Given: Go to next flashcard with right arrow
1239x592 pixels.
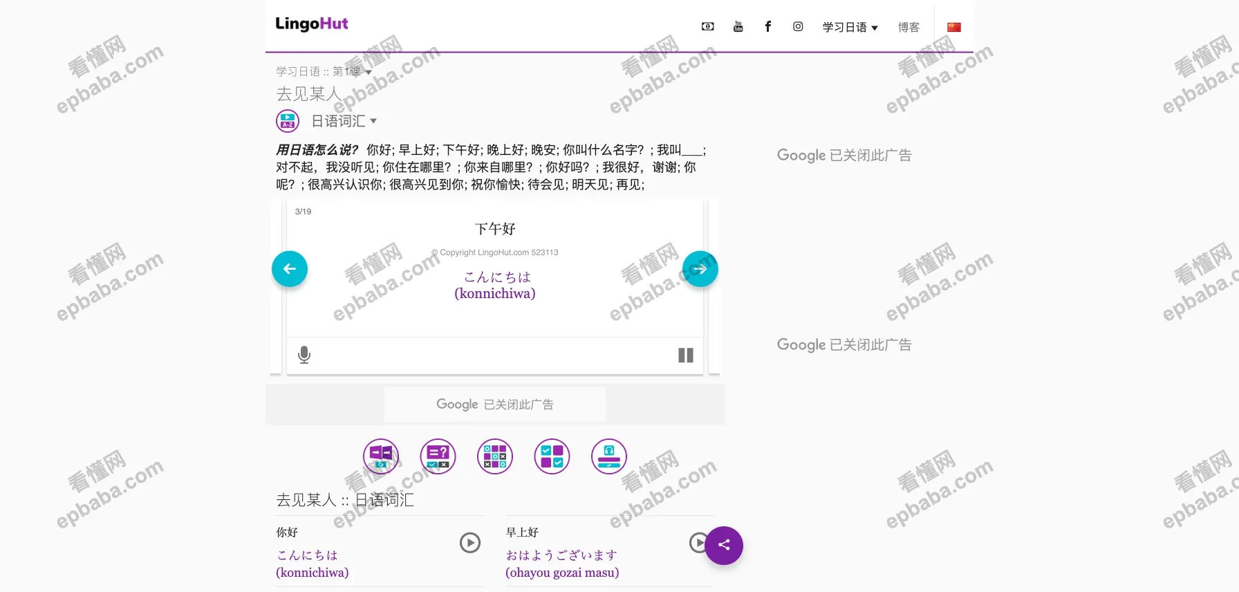Looking at the screenshot, I should pyautogui.click(x=700, y=269).
